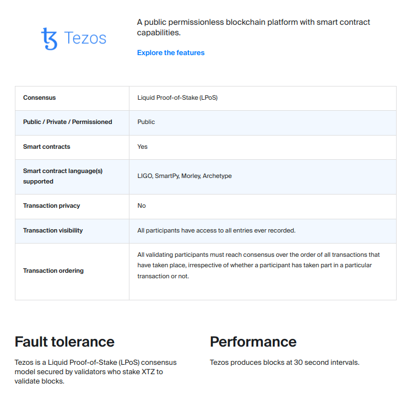Click the Tezos wordmark text
This screenshot has height=394, width=406.
pyautogui.click(x=85, y=39)
